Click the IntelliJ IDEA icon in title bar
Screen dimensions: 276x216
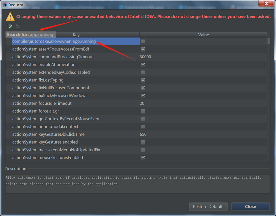pyautogui.click(x=5, y=5)
